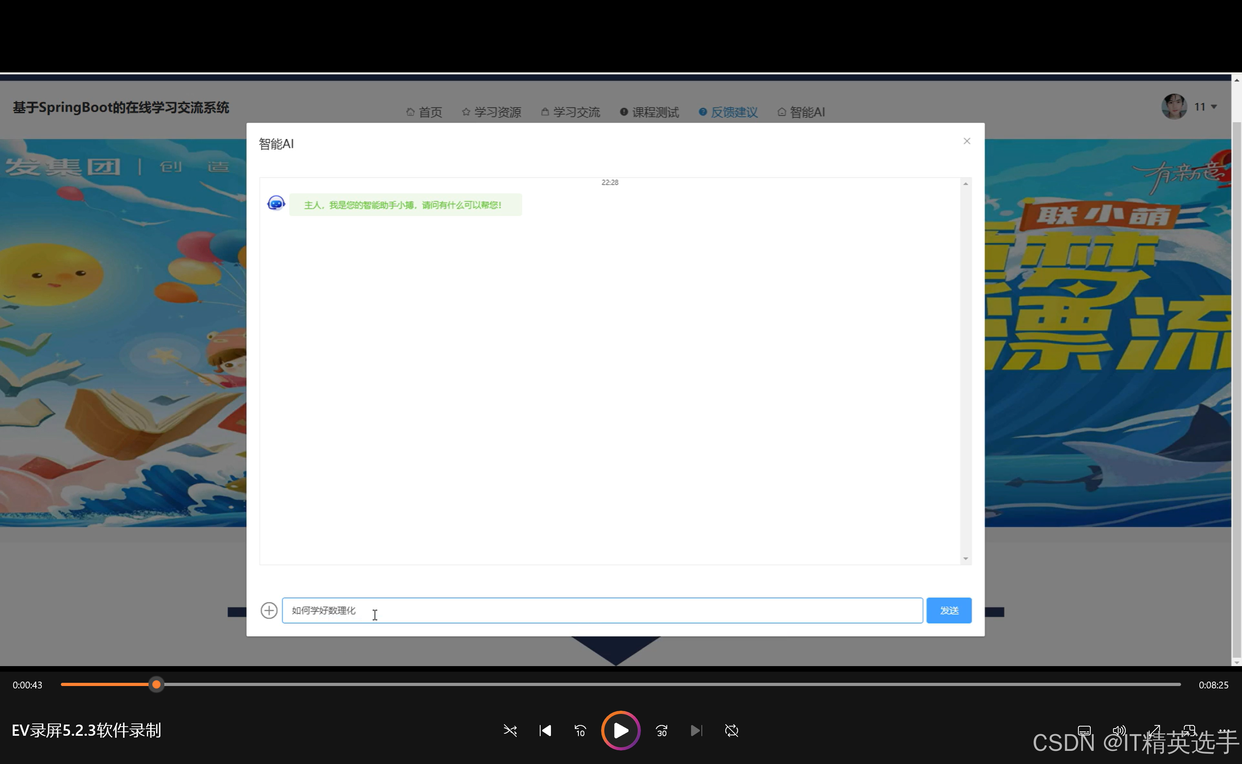Open the 首页 home menu
This screenshot has width=1242, height=764.
click(424, 112)
